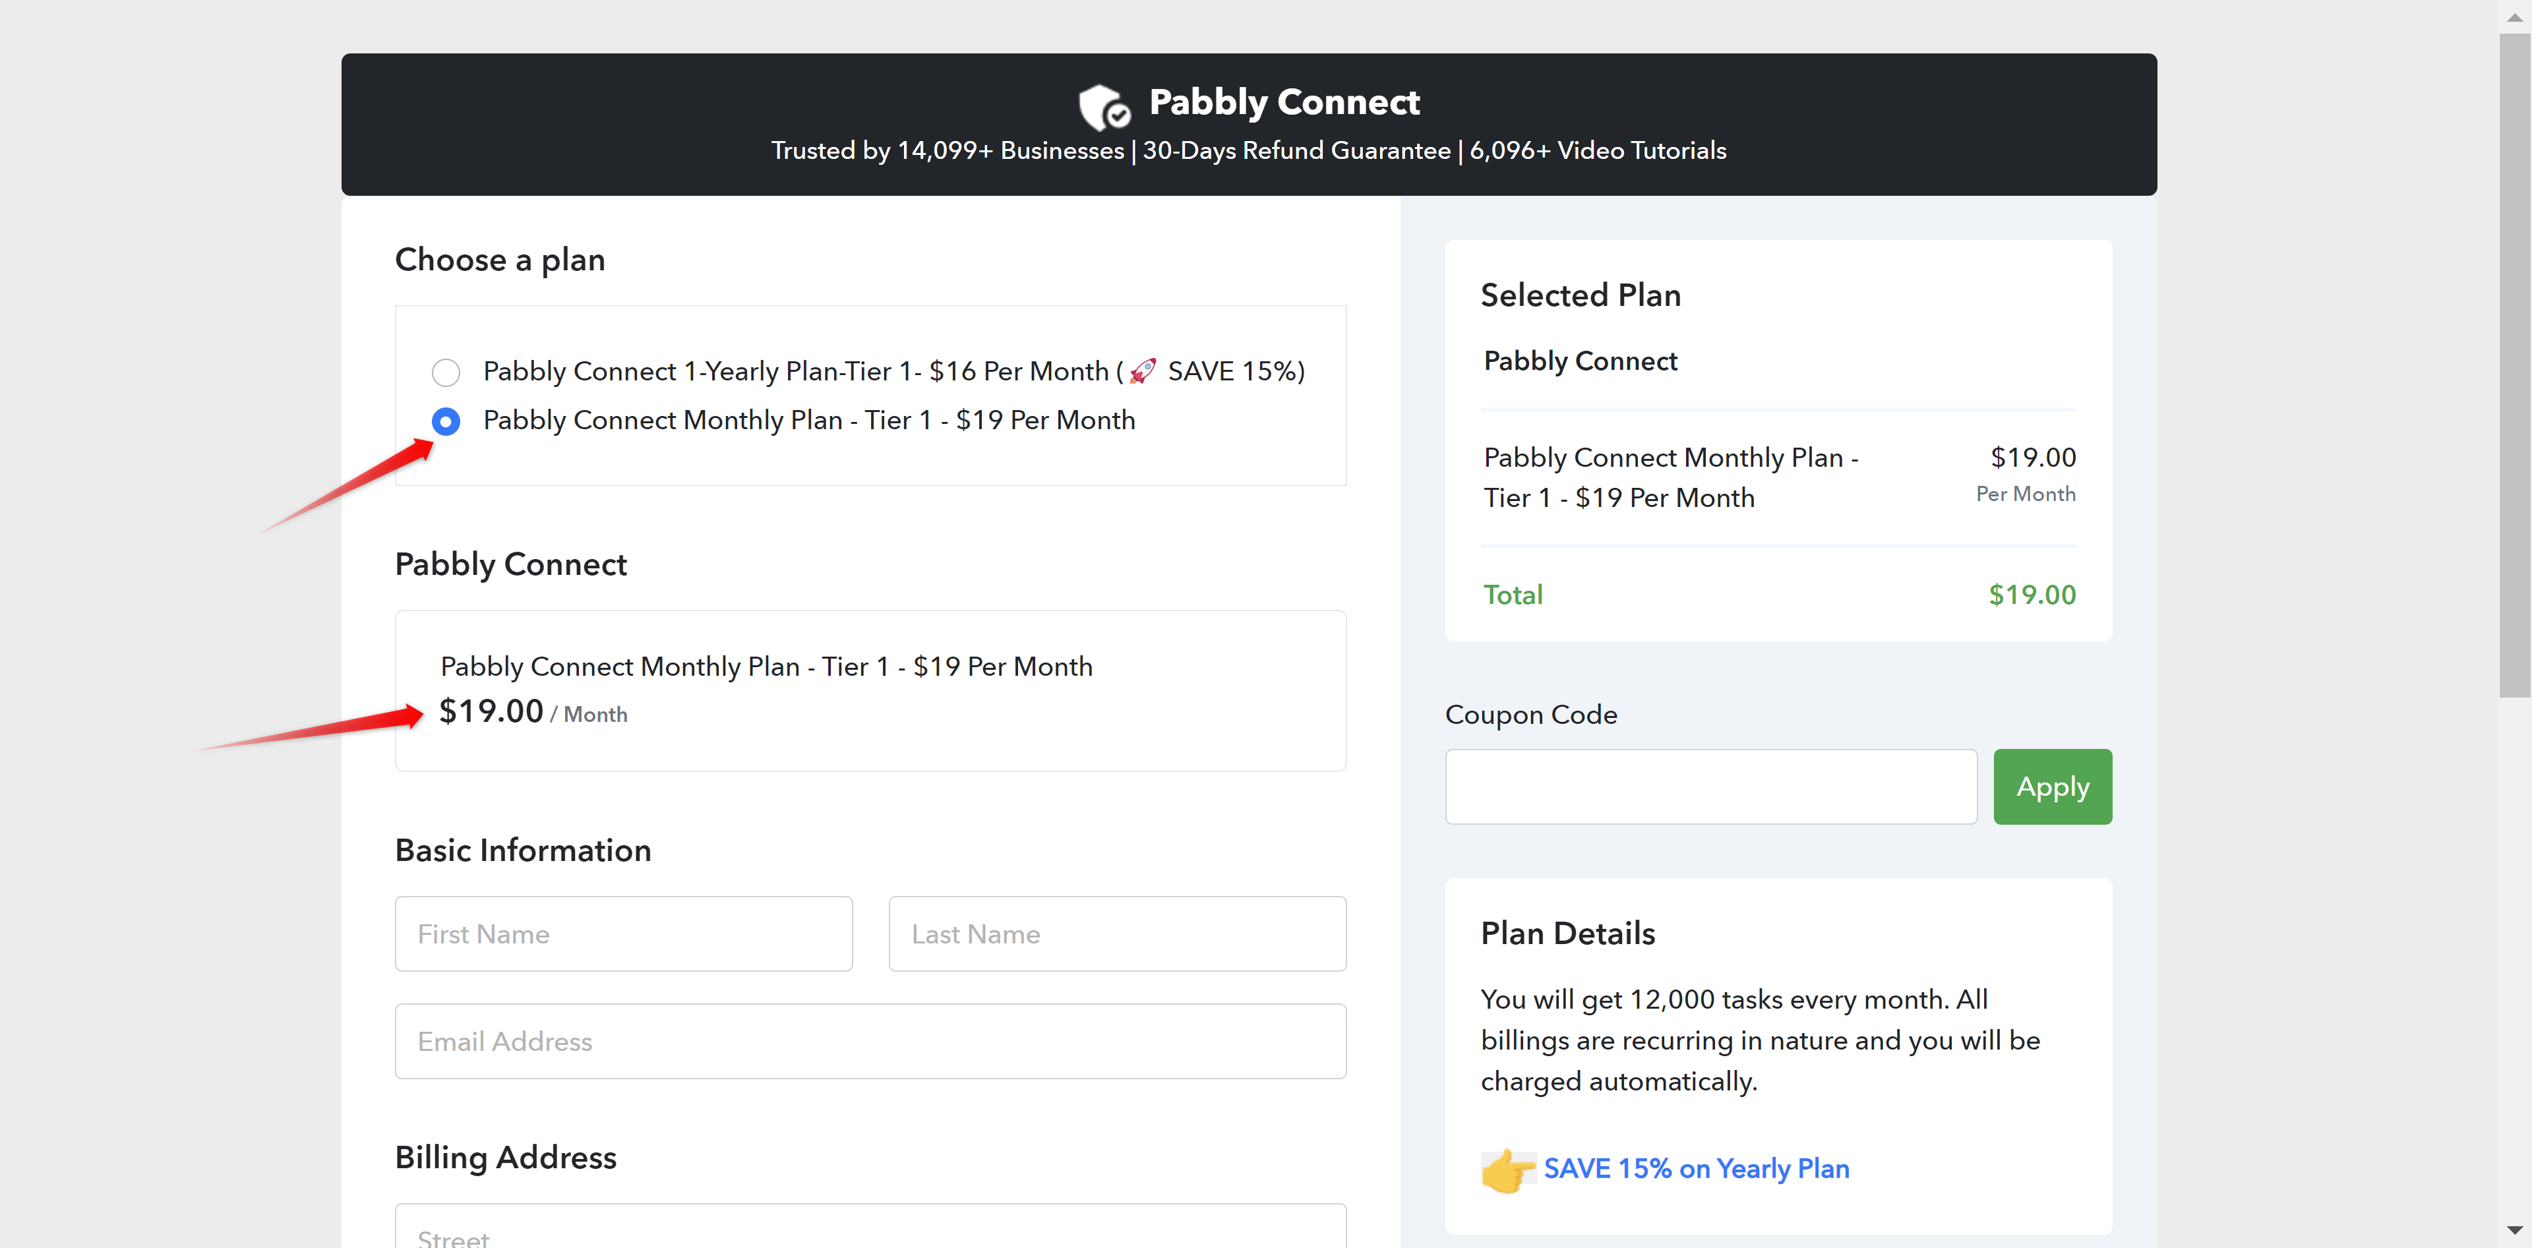Click the Pabbly Connect shield logo
This screenshot has height=1248, width=2532.
[1103, 105]
